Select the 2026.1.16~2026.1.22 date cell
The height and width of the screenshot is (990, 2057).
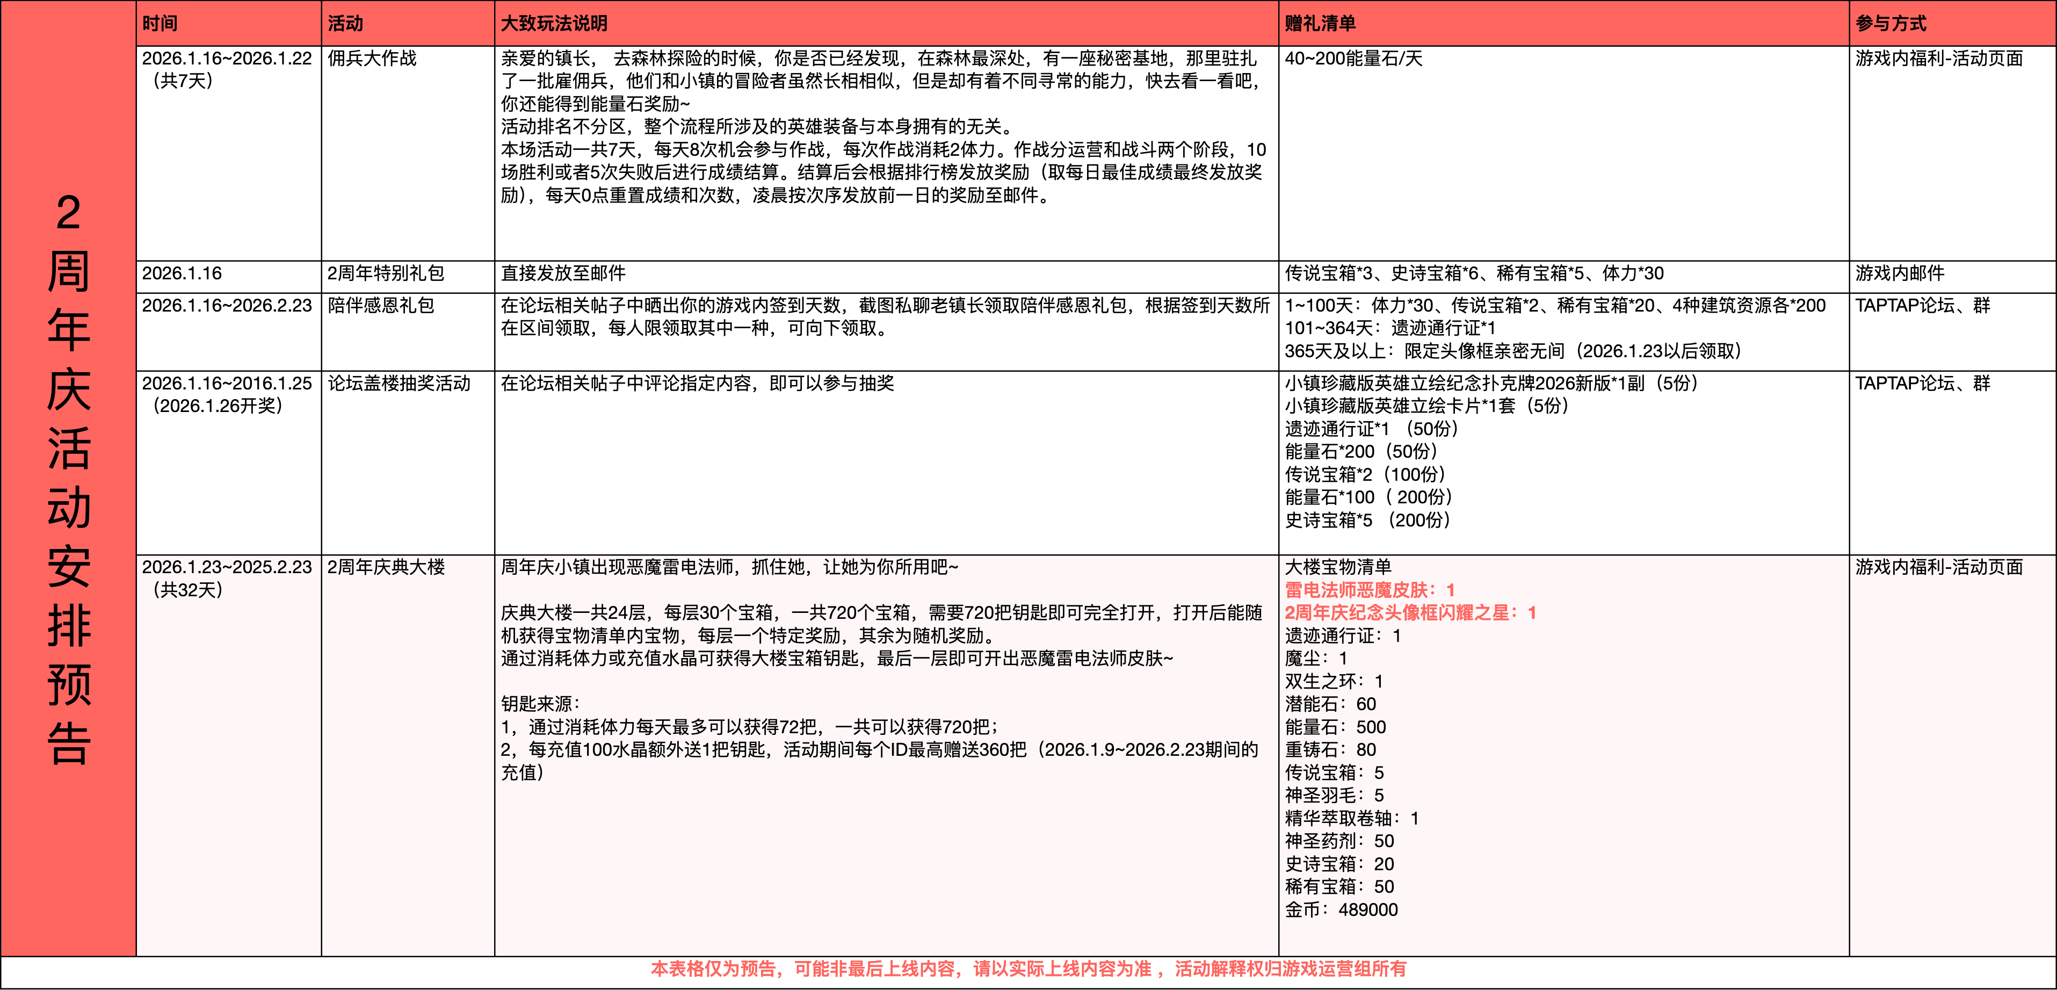tap(227, 59)
